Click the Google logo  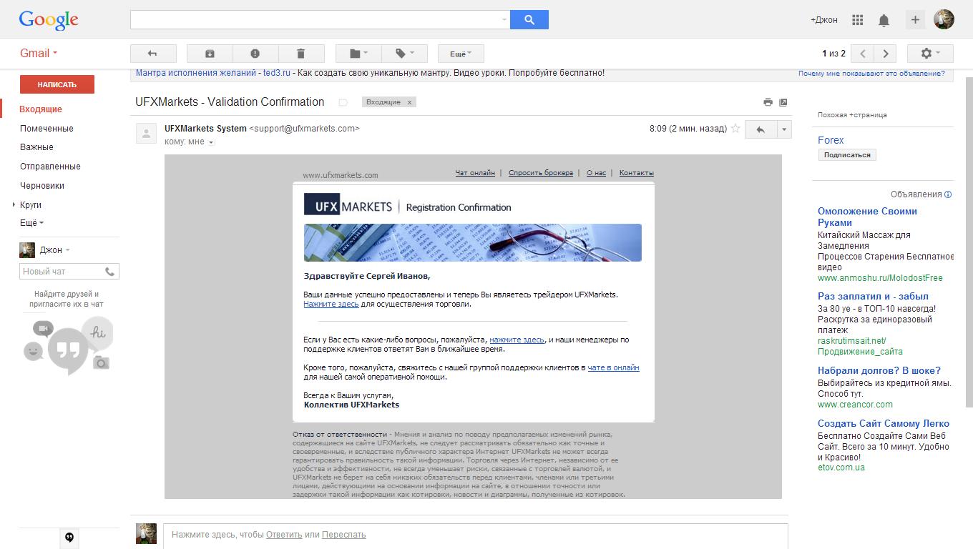(49, 21)
